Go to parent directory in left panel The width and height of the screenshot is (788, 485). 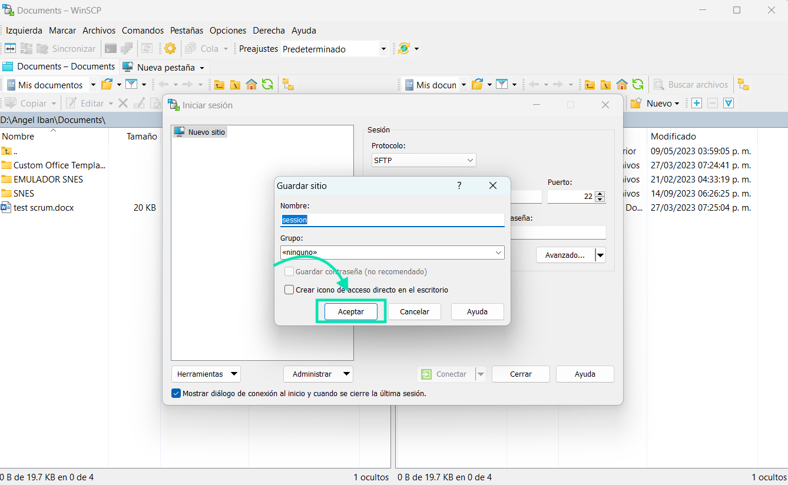(219, 85)
